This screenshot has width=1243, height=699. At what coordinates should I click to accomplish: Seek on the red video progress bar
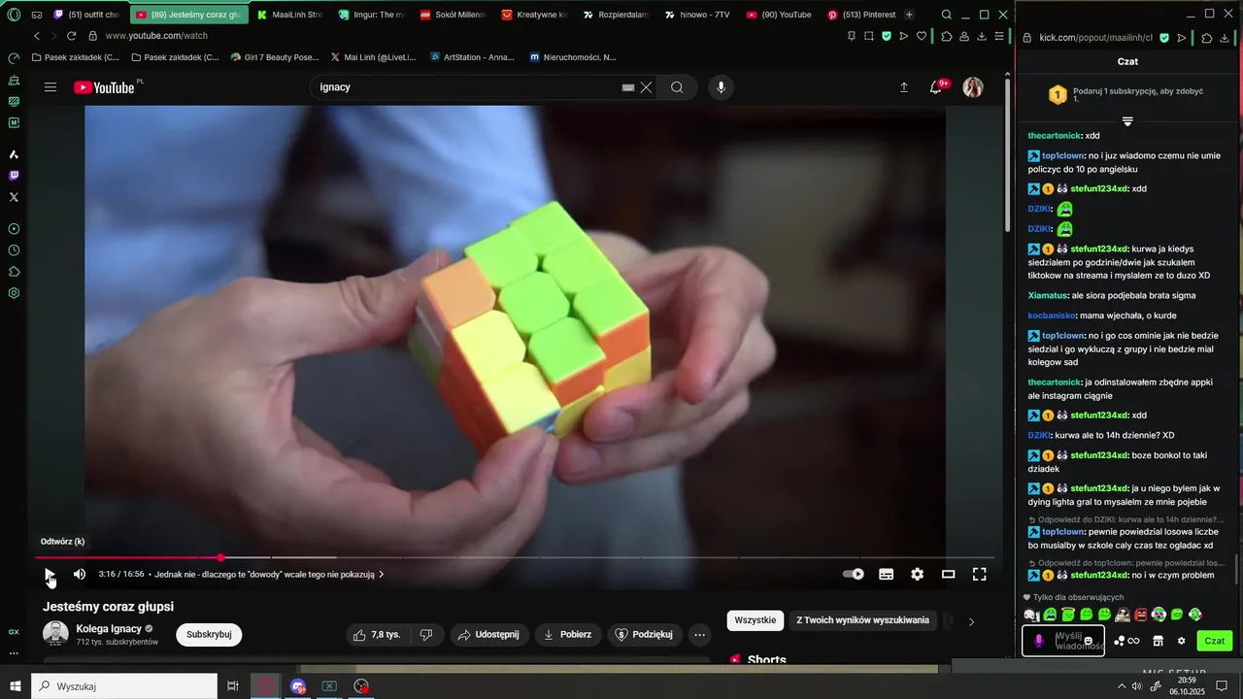pos(515,557)
